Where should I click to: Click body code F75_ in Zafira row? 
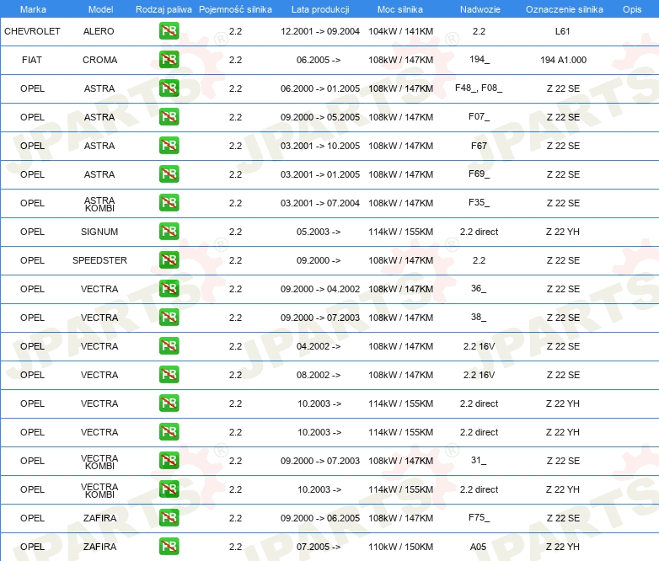coord(480,517)
